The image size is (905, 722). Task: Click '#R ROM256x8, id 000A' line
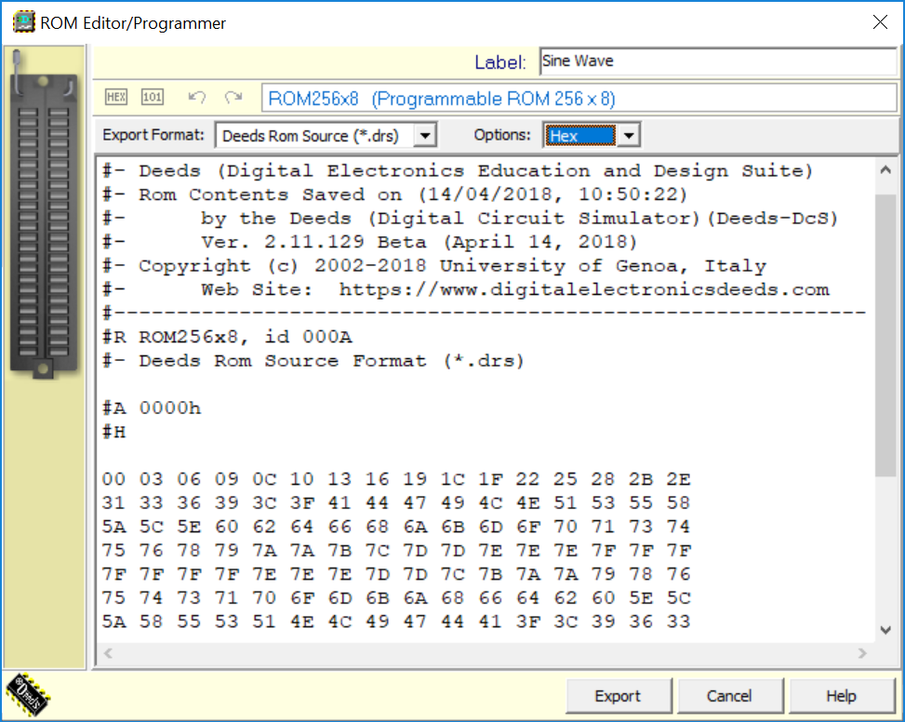click(x=227, y=337)
